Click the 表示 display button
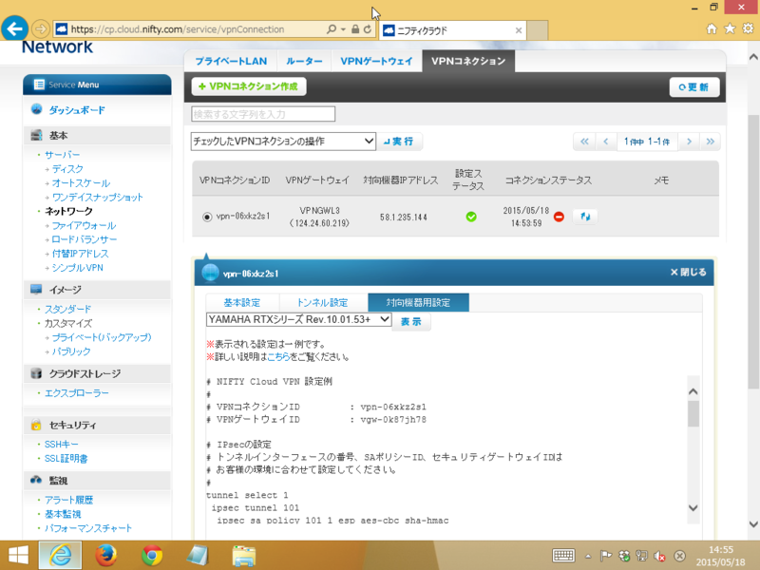The image size is (760, 570). (411, 321)
